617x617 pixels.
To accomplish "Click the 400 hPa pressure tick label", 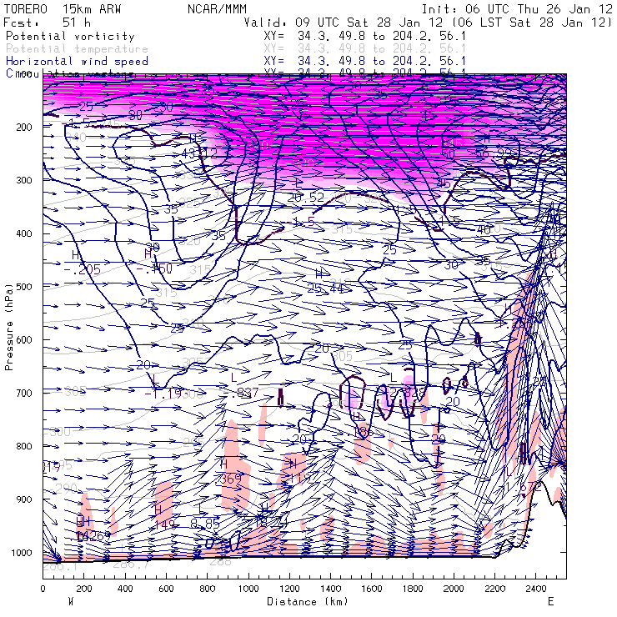I will (24, 233).
